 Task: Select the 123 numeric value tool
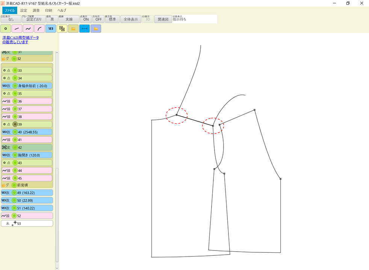[x=51, y=28]
